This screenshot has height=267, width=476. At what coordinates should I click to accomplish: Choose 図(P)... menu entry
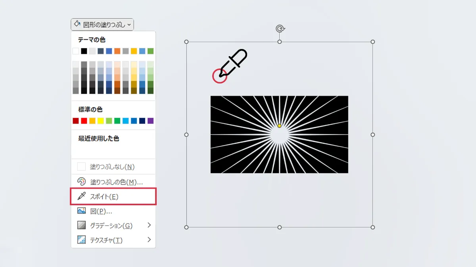tap(101, 211)
